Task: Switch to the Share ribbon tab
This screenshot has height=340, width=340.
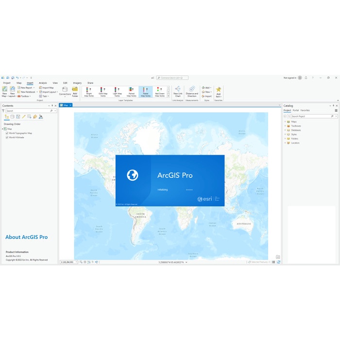Action: tap(90, 83)
